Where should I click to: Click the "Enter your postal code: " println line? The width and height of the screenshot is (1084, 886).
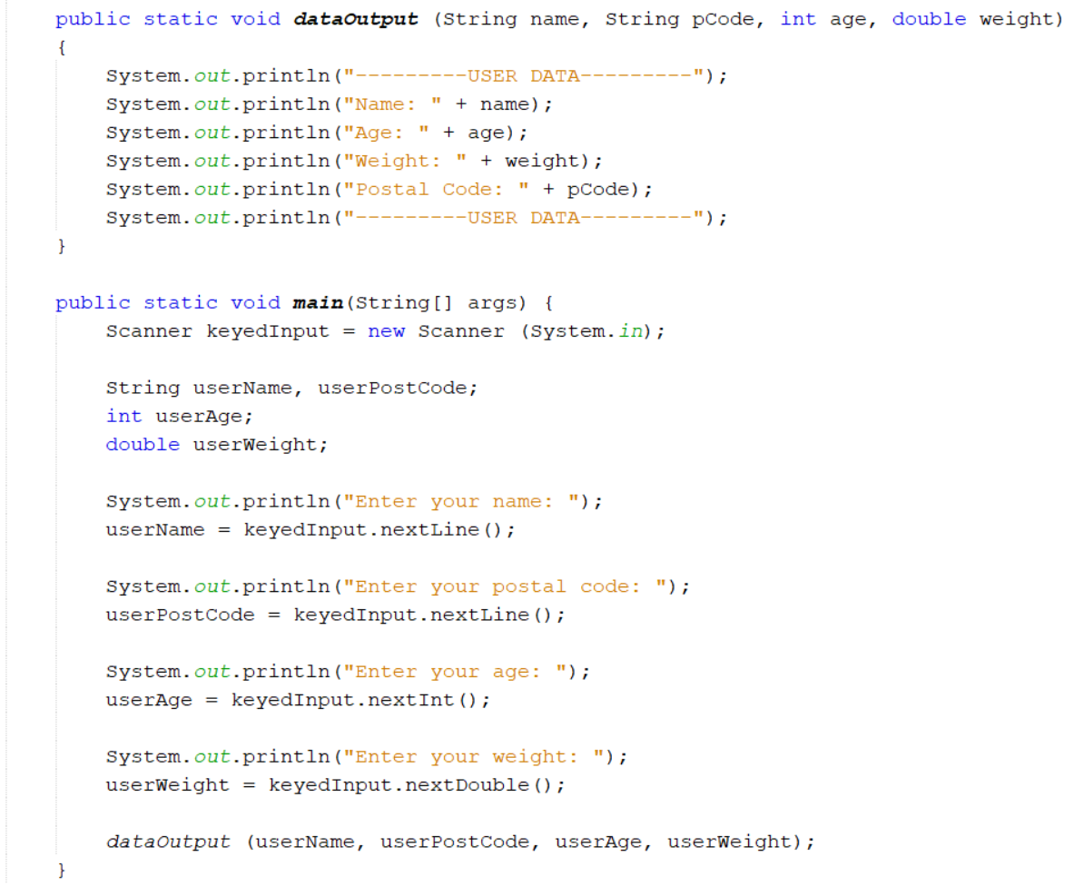[x=398, y=586]
